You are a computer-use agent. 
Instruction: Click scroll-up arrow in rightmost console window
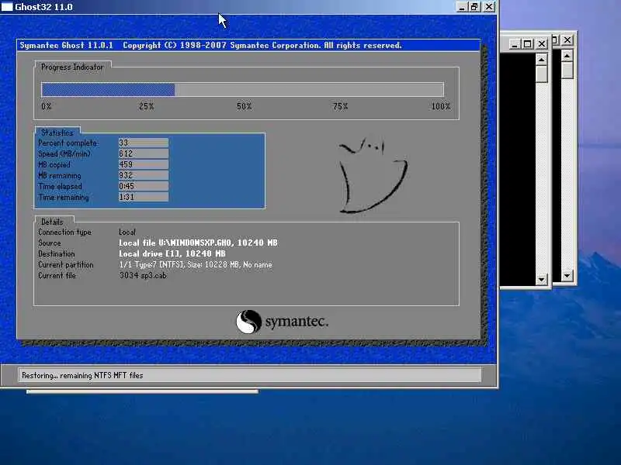click(x=567, y=56)
